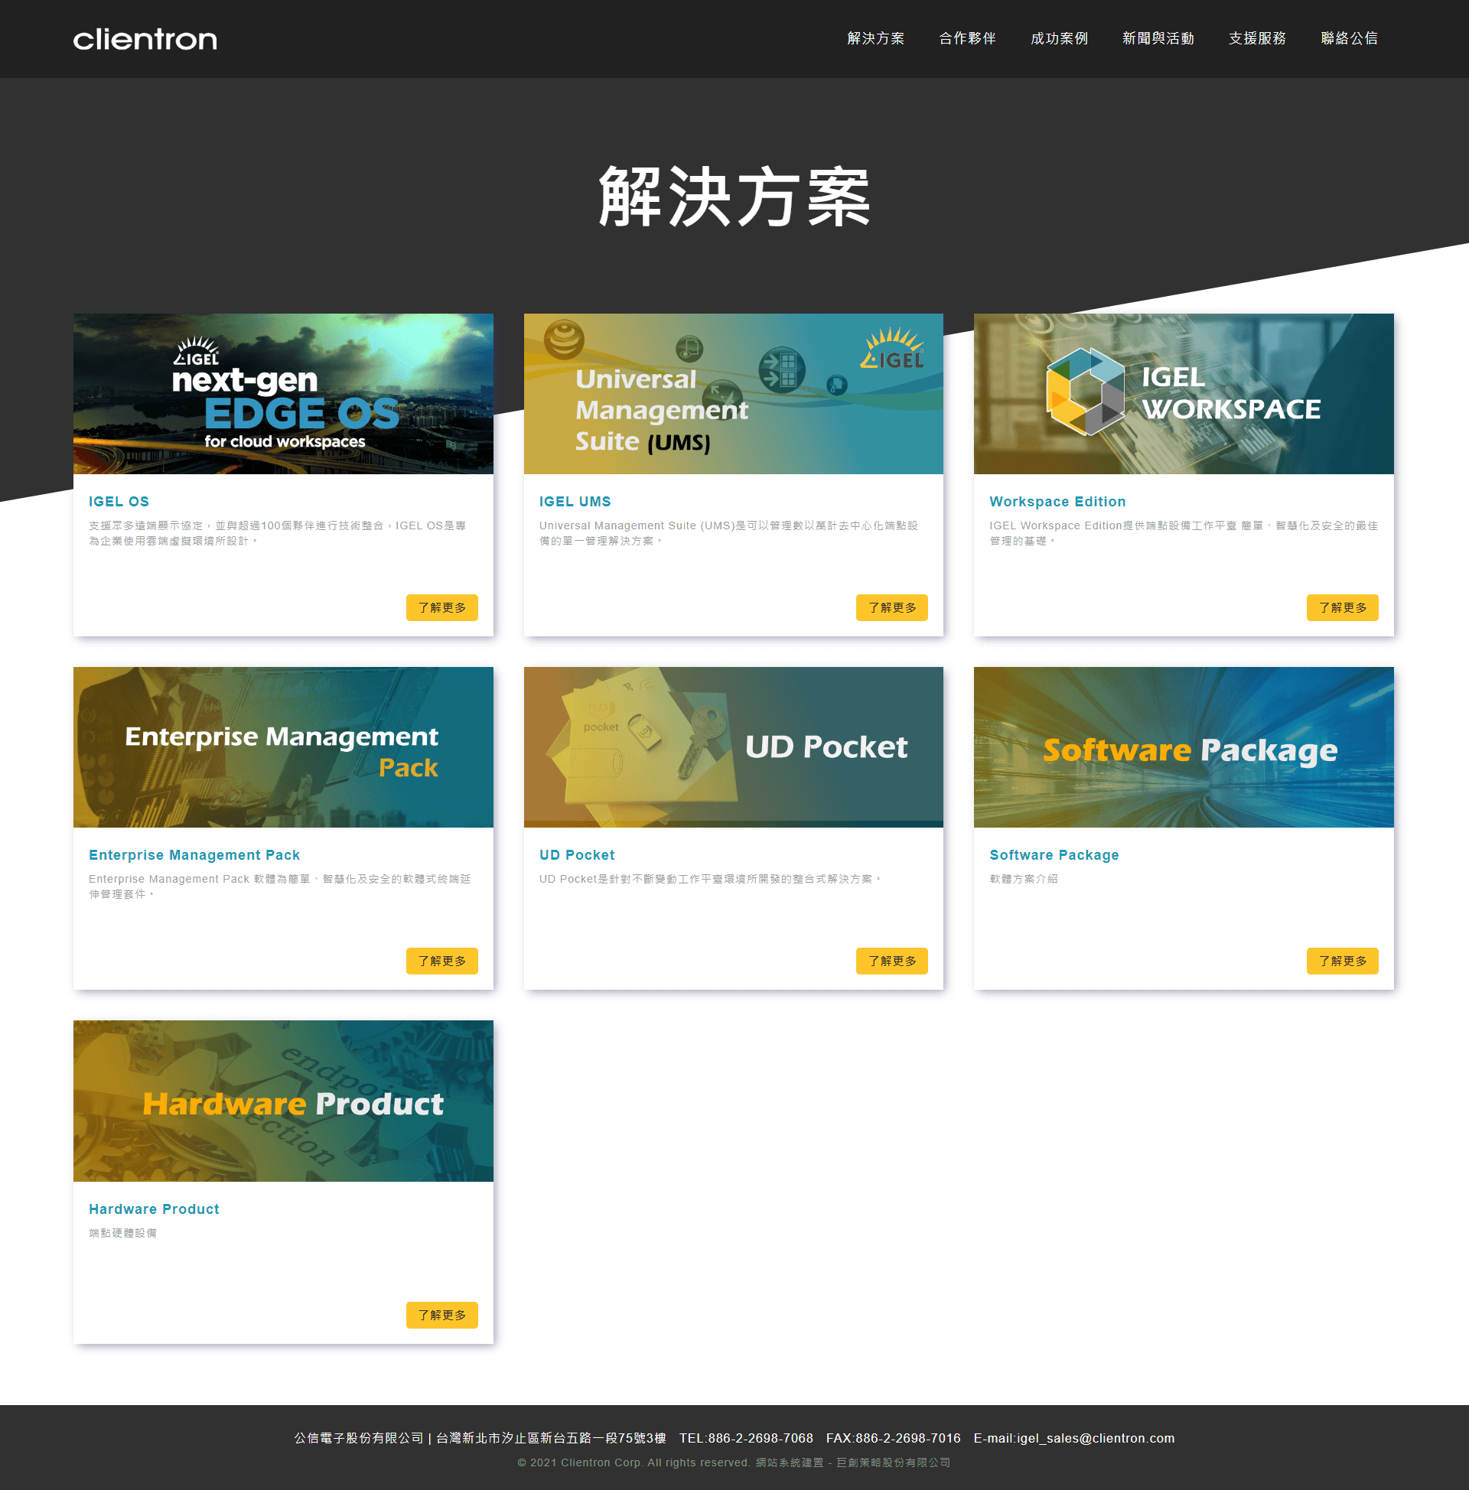
Task: Click the IGEL UMS title link
Action: pyautogui.click(x=575, y=501)
